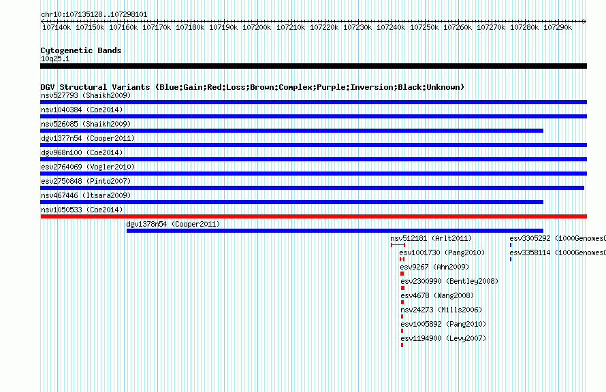Viewport: 606px width, 392px height.
Task: Click the red bracket glyph of nsv512181
Action: (398, 245)
